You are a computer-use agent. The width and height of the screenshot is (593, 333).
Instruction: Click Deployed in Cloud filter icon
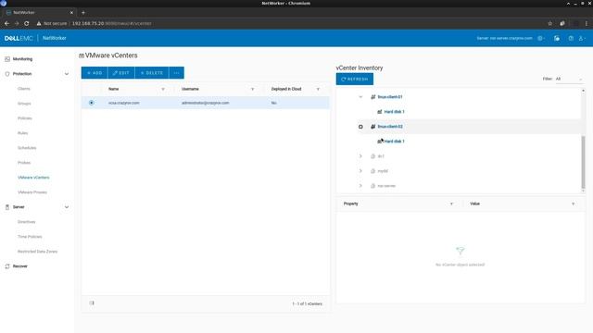[318, 89]
